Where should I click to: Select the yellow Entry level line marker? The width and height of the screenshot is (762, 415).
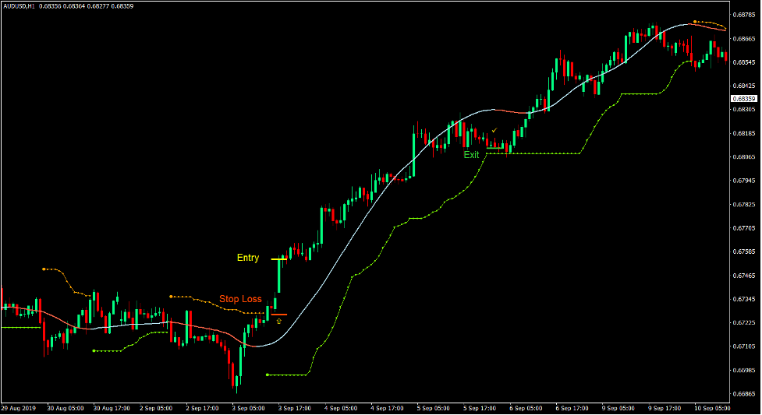click(279, 258)
